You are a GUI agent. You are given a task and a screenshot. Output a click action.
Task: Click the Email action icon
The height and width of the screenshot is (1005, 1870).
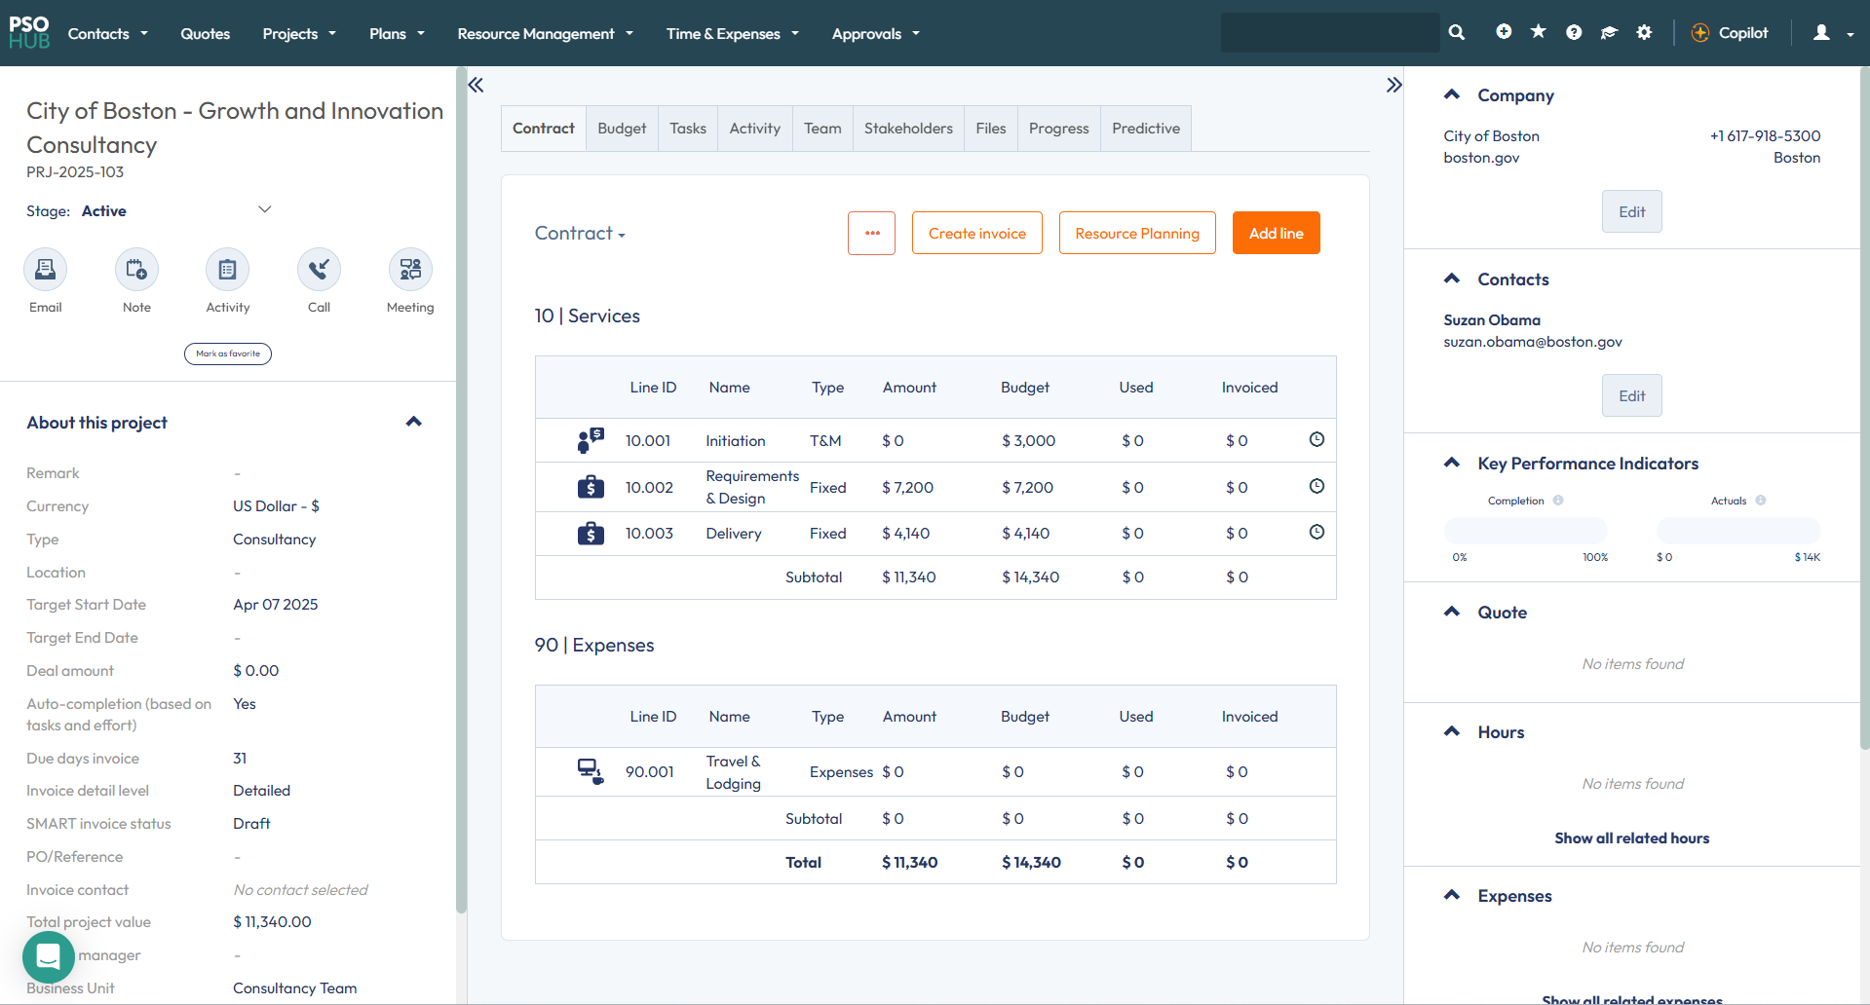click(46, 270)
